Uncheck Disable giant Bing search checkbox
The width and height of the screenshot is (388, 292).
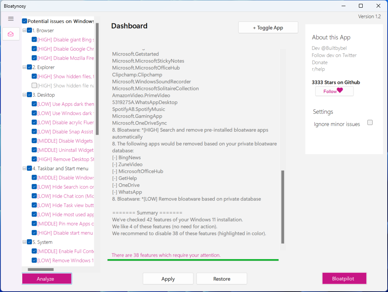pos(35,39)
